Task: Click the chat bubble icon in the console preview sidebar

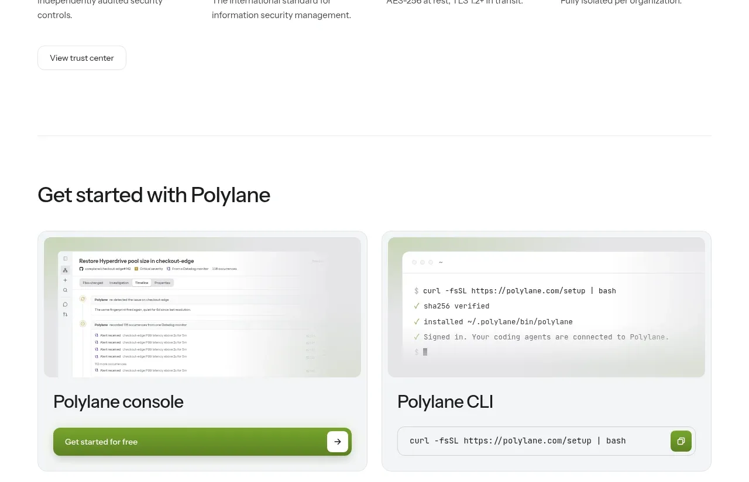Action: pos(65,304)
